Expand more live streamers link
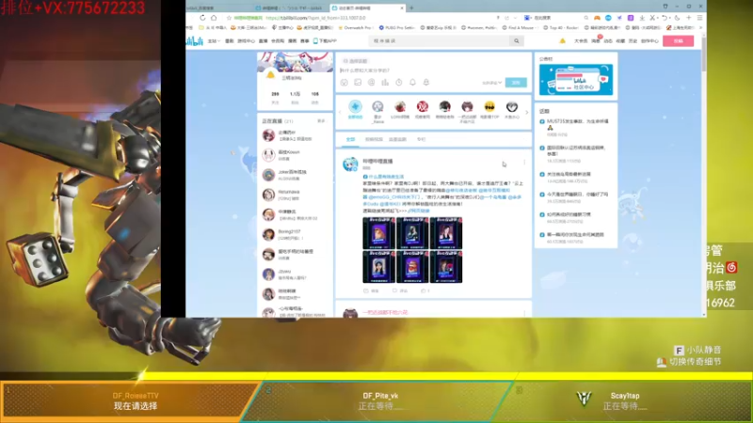This screenshot has height=423, width=753. point(321,121)
